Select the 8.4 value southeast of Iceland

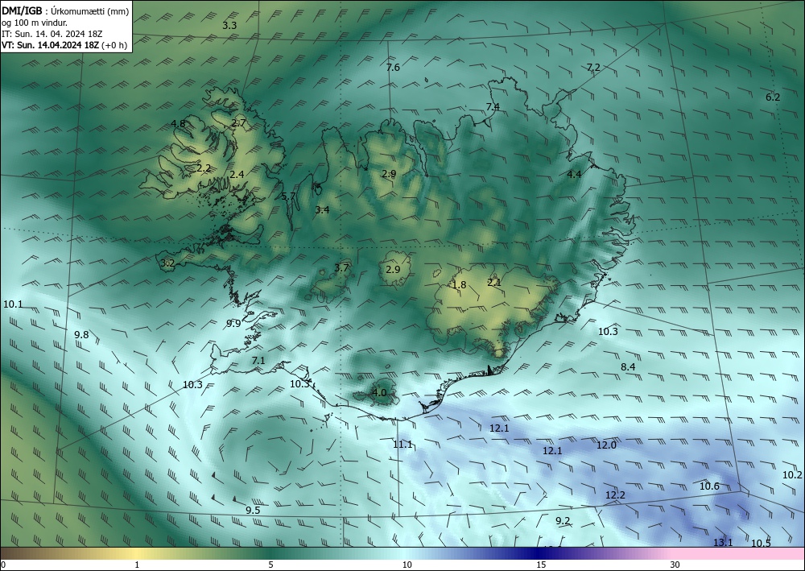628,366
